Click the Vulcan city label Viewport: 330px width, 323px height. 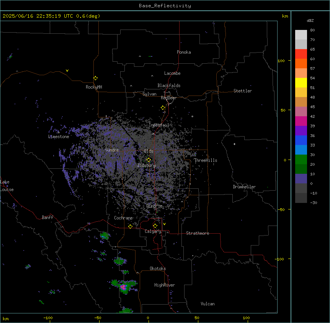(208, 304)
